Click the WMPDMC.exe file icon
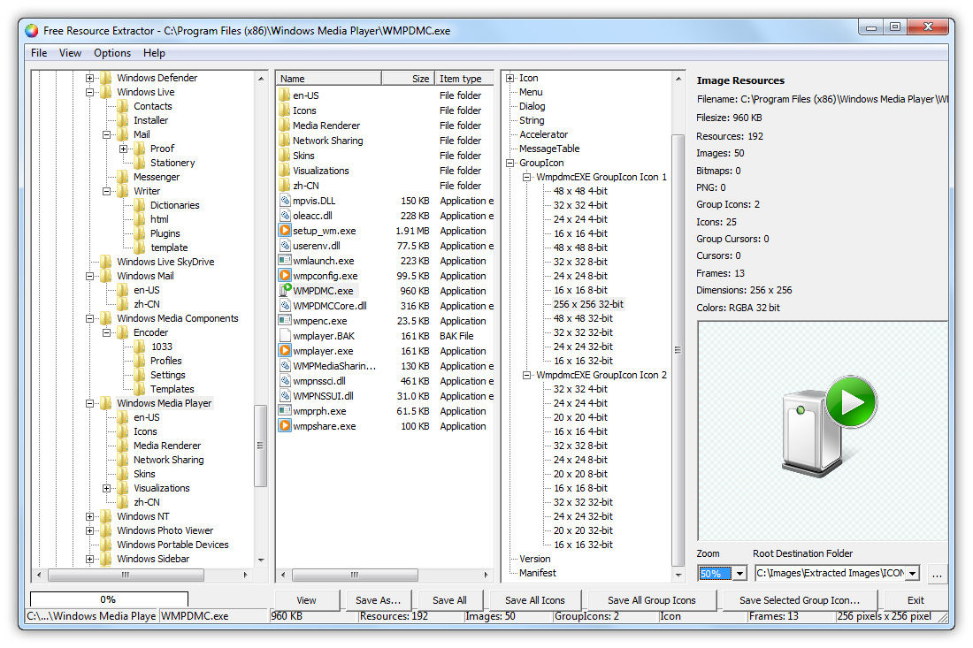 point(285,291)
